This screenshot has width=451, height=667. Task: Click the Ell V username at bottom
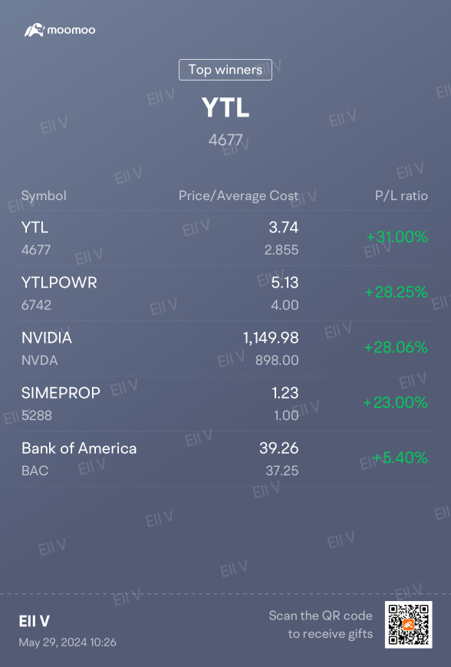(34, 621)
